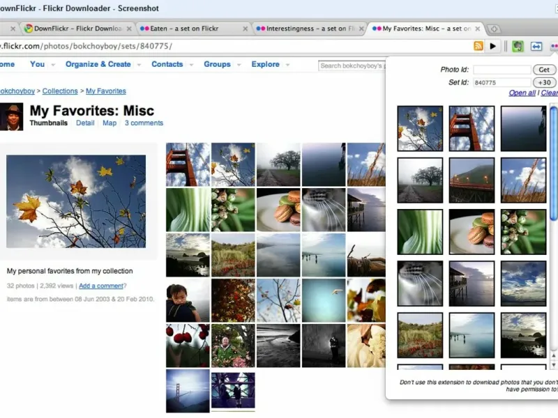Open the black-and-white beach thumbnail in grid
Screen dimensions: 558x418
pyautogui.click(x=278, y=346)
